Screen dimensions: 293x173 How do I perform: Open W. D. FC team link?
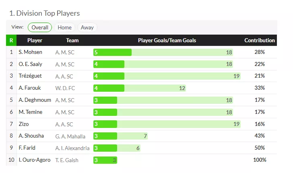click(x=65, y=88)
